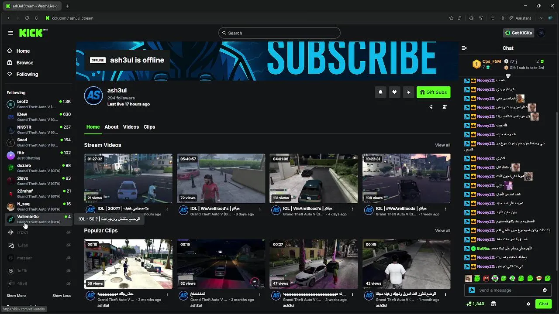The width and height of the screenshot is (559, 314).
Task: Collapse the chat panel with arrow icon
Action: tap(464, 48)
